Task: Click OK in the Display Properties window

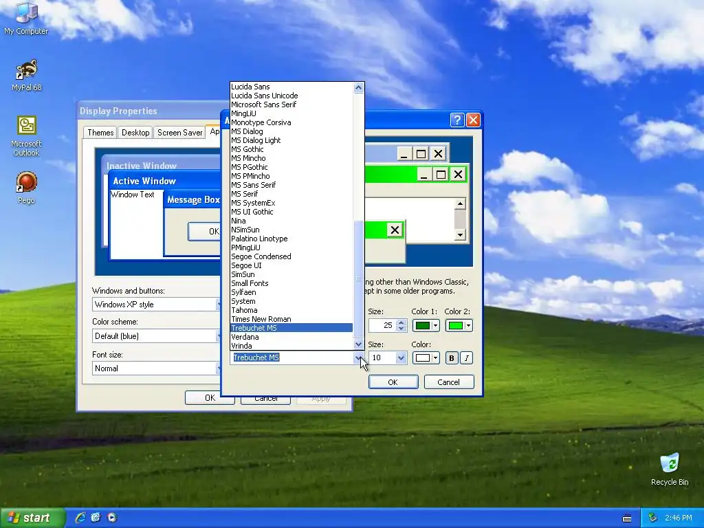Action: point(210,398)
